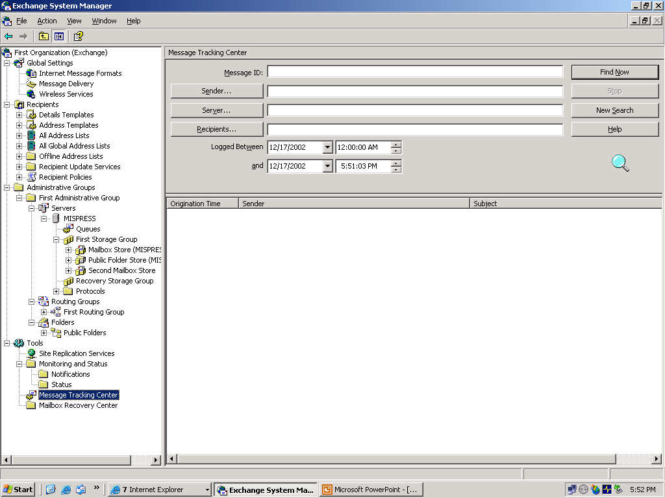Image resolution: width=665 pixels, height=498 pixels.
Task: Collapse the Monitoring and Status node
Action: (19, 364)
